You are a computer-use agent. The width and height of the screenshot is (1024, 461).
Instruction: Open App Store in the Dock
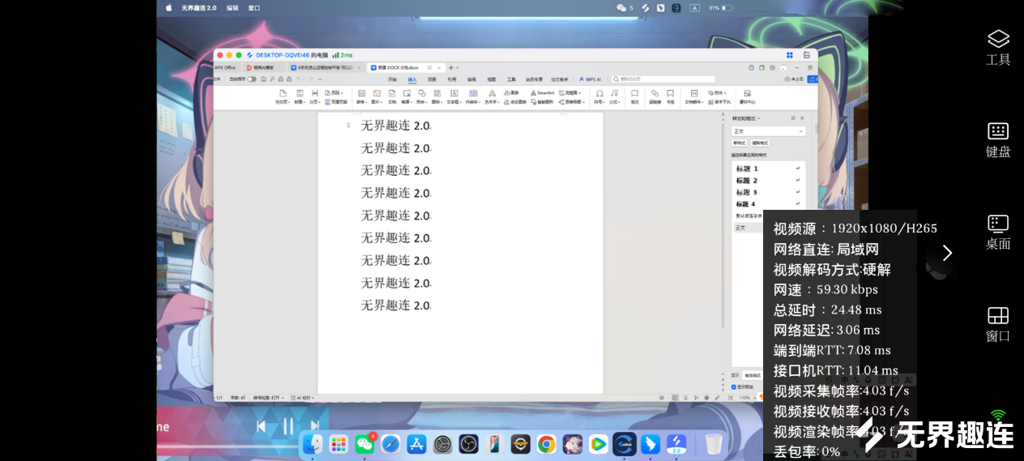coord(416,443)
